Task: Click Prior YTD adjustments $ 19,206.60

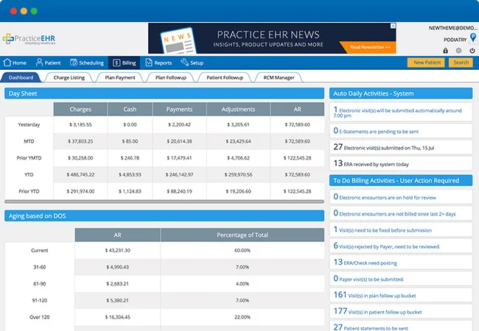Action: pos(238,191)
